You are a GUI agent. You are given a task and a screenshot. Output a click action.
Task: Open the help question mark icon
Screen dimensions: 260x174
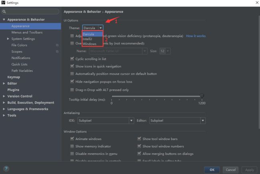coord(6,169)
